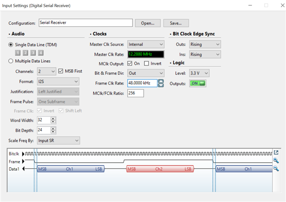
Task: Enable MClk Output Invert checkbox
Action: [x=146, y=63]
